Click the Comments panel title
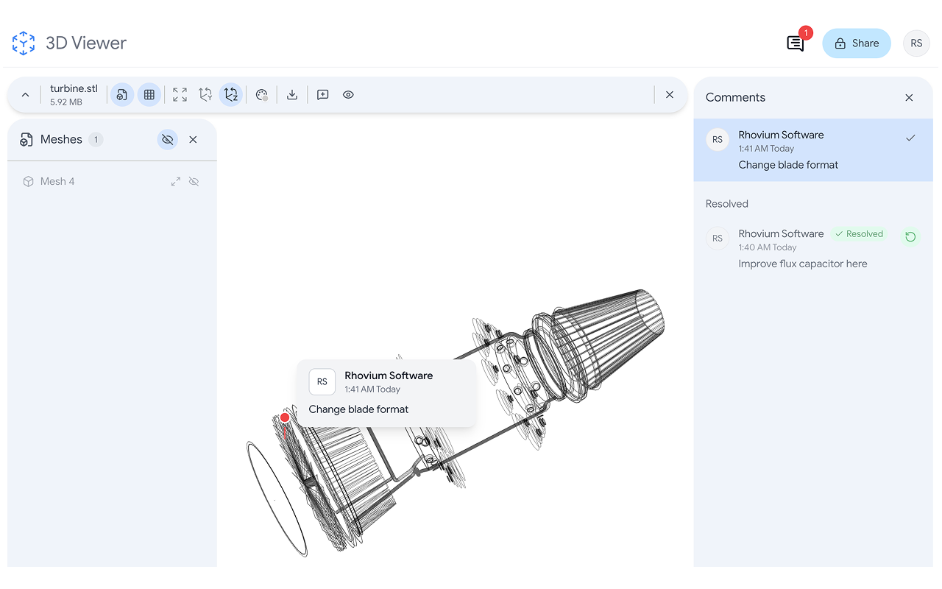The image size is (942, 589). tap(735, 97)
